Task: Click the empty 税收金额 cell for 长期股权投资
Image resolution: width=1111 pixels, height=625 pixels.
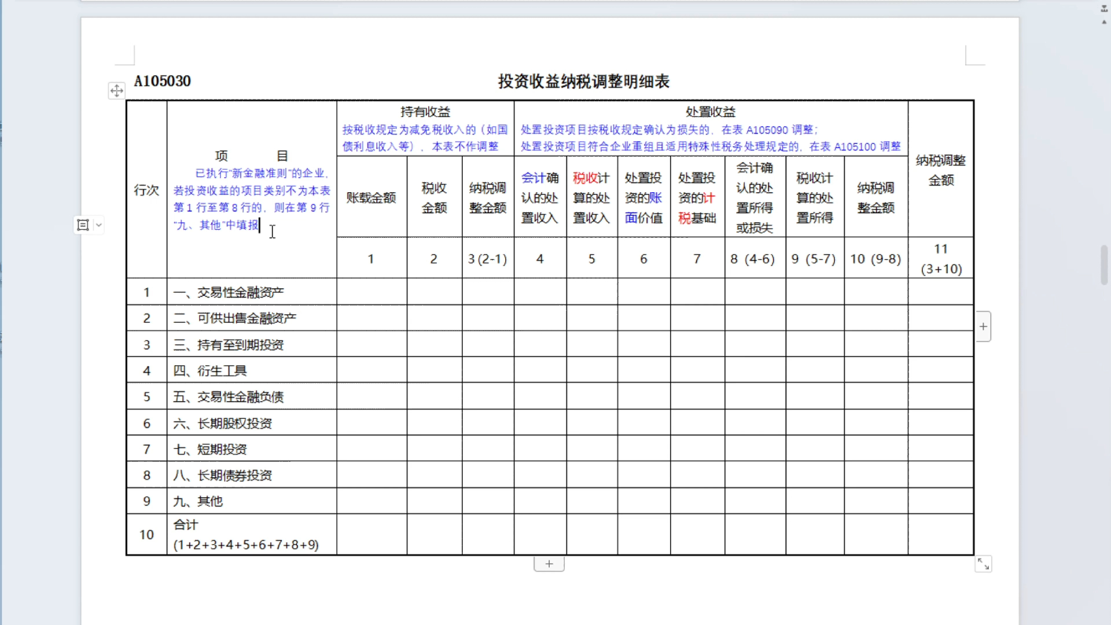Action: point(435,423)
